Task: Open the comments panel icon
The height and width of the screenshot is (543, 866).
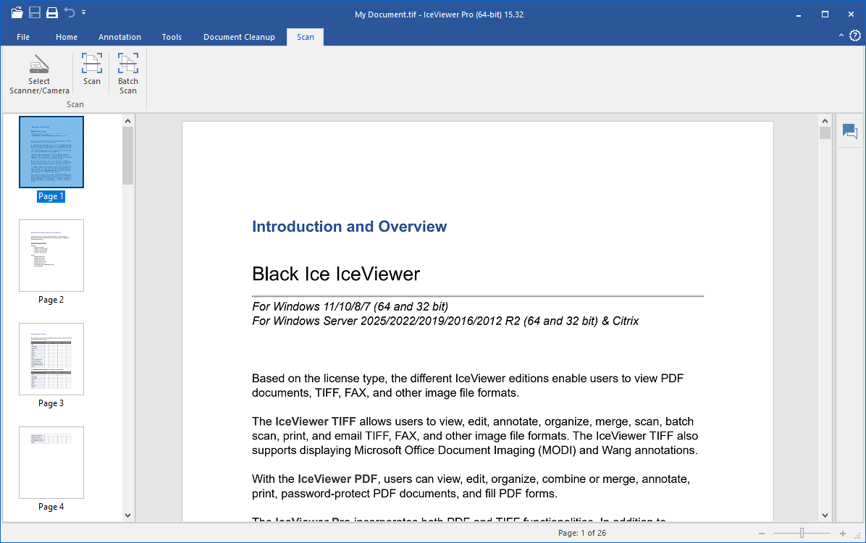Action: click(850, 132)
